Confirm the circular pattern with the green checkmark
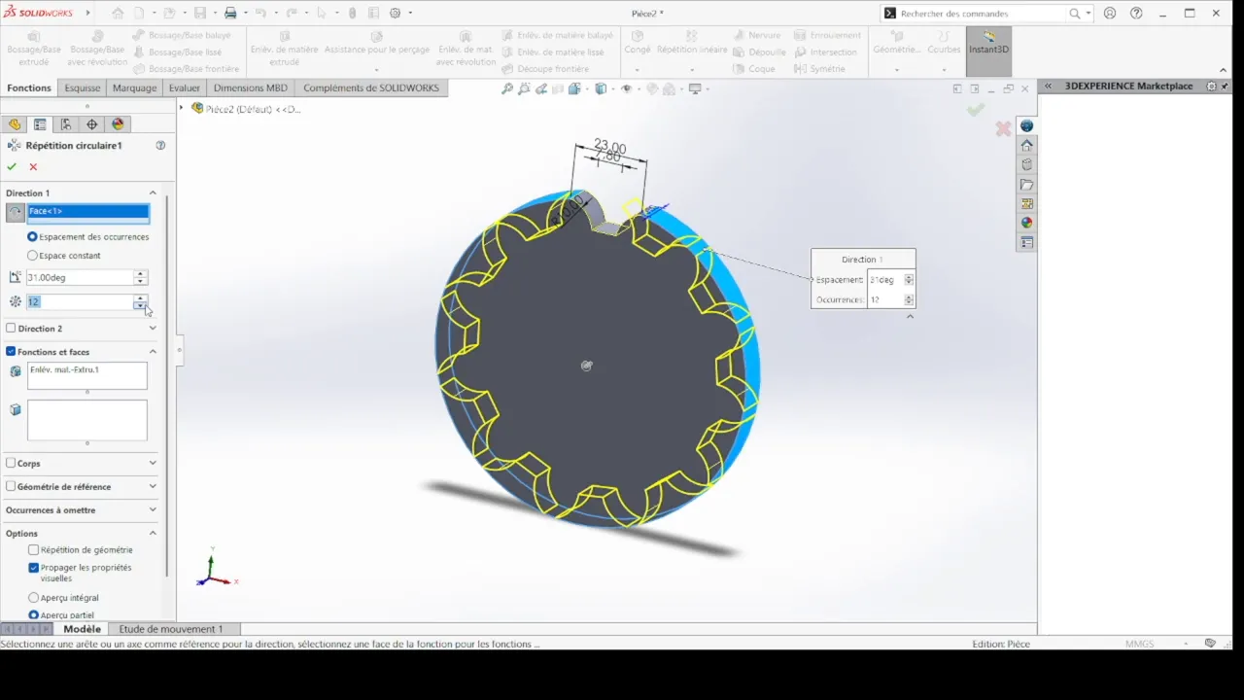This screenshot has height=700, width=1244. tap(12, 166)
